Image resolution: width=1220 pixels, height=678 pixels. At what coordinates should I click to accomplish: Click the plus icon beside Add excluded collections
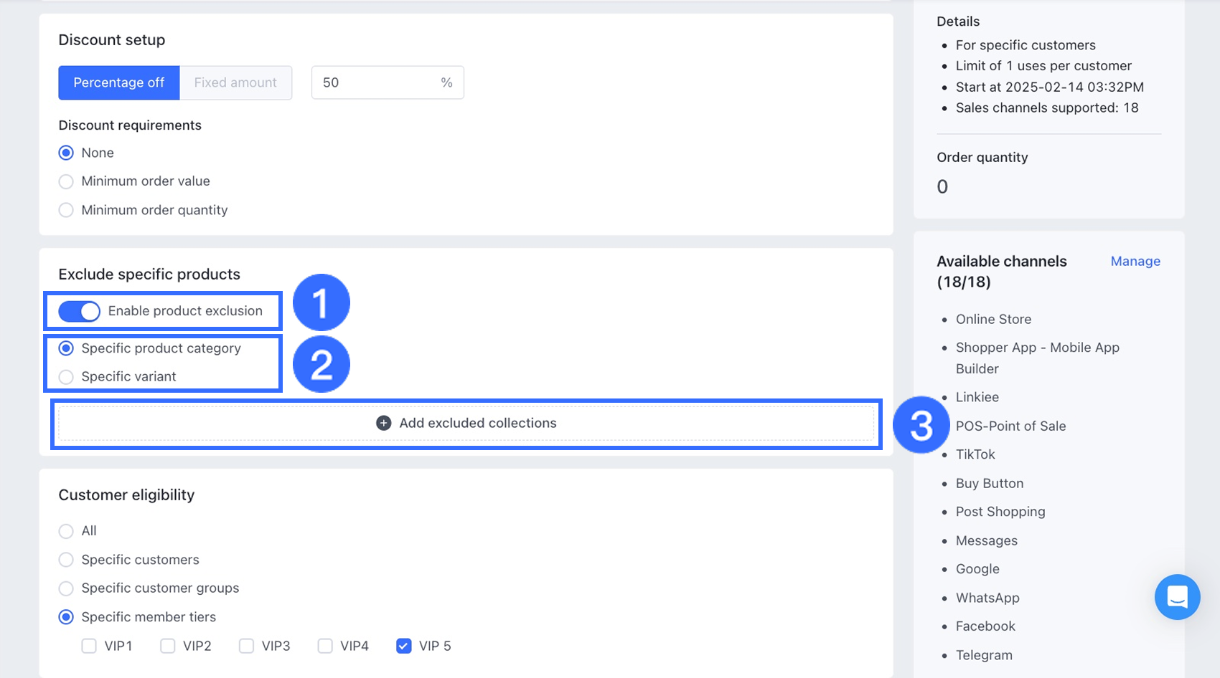384,423
